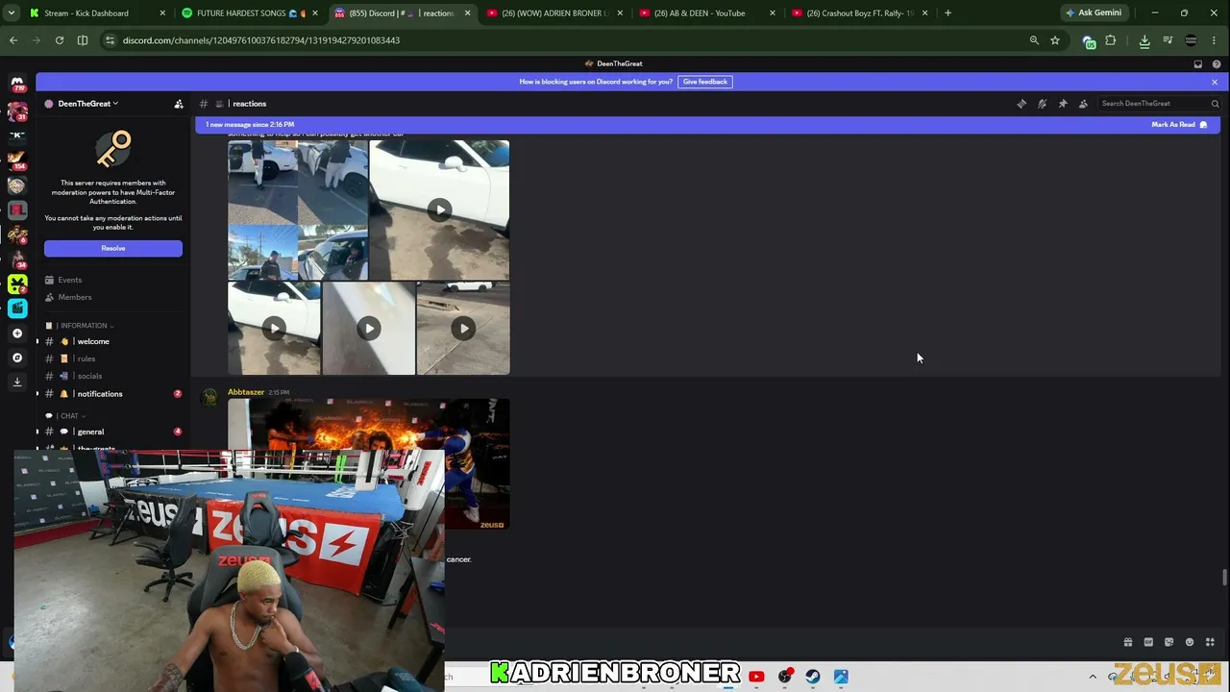Viewport: 1230px width, 692px height.
Task: Open the emoji picker icon
Action: tap(1190, 642)
